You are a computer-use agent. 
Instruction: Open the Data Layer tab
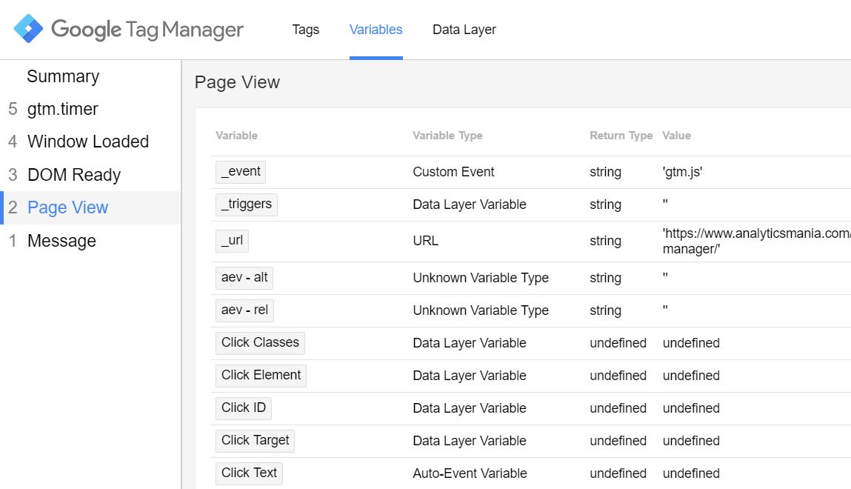point(464,30)
